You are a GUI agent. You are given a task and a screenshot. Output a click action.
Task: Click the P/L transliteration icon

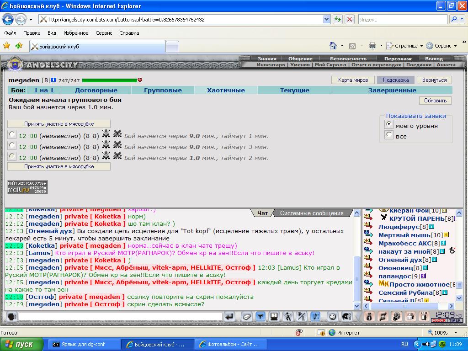point(302,316)
